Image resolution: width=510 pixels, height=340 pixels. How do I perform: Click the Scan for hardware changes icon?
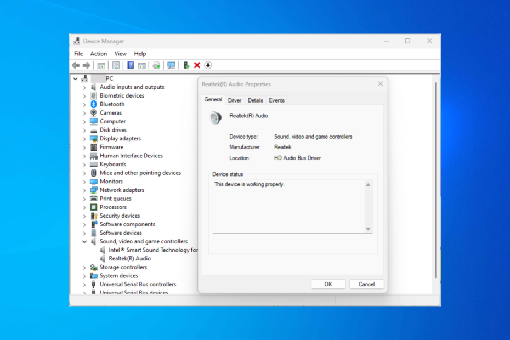click(171, 65)
